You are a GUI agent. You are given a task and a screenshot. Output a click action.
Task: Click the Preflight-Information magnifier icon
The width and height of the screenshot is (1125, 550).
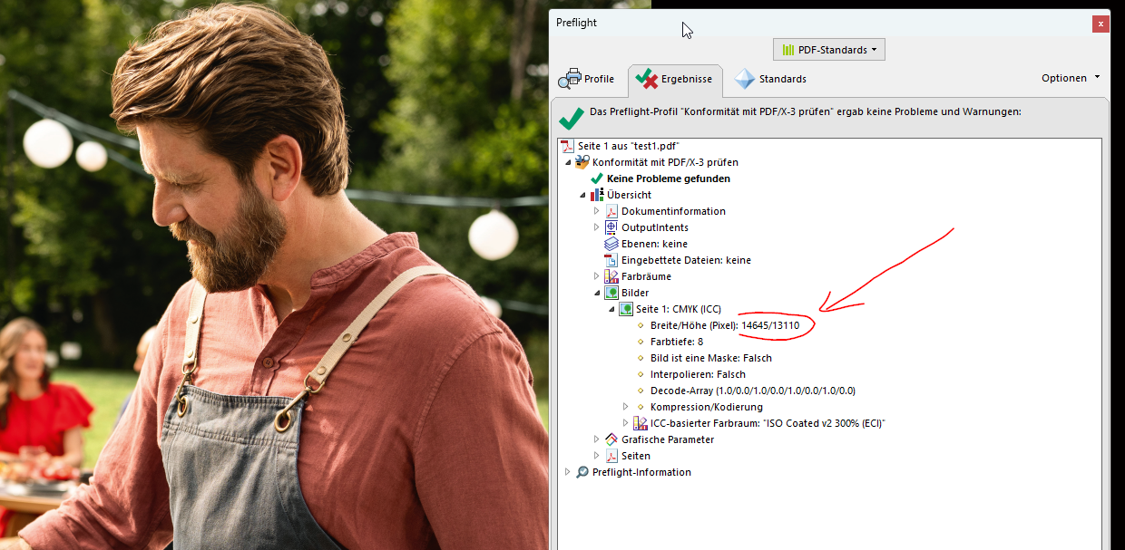(x=582, y=472)
